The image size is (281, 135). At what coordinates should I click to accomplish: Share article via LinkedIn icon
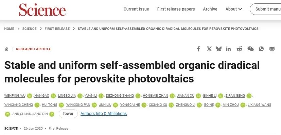tap(228, 49)
